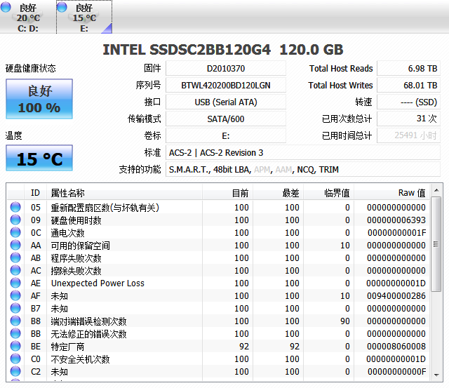Click scroll up arrow of attribute list

coord(436,190)
